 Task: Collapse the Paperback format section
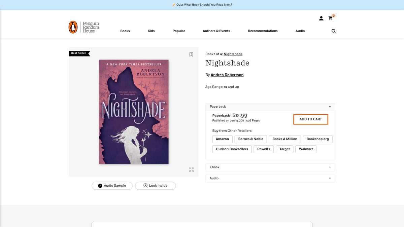coord(270,107)
